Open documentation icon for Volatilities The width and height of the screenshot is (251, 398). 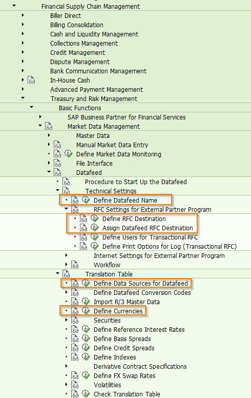(75, 385)
